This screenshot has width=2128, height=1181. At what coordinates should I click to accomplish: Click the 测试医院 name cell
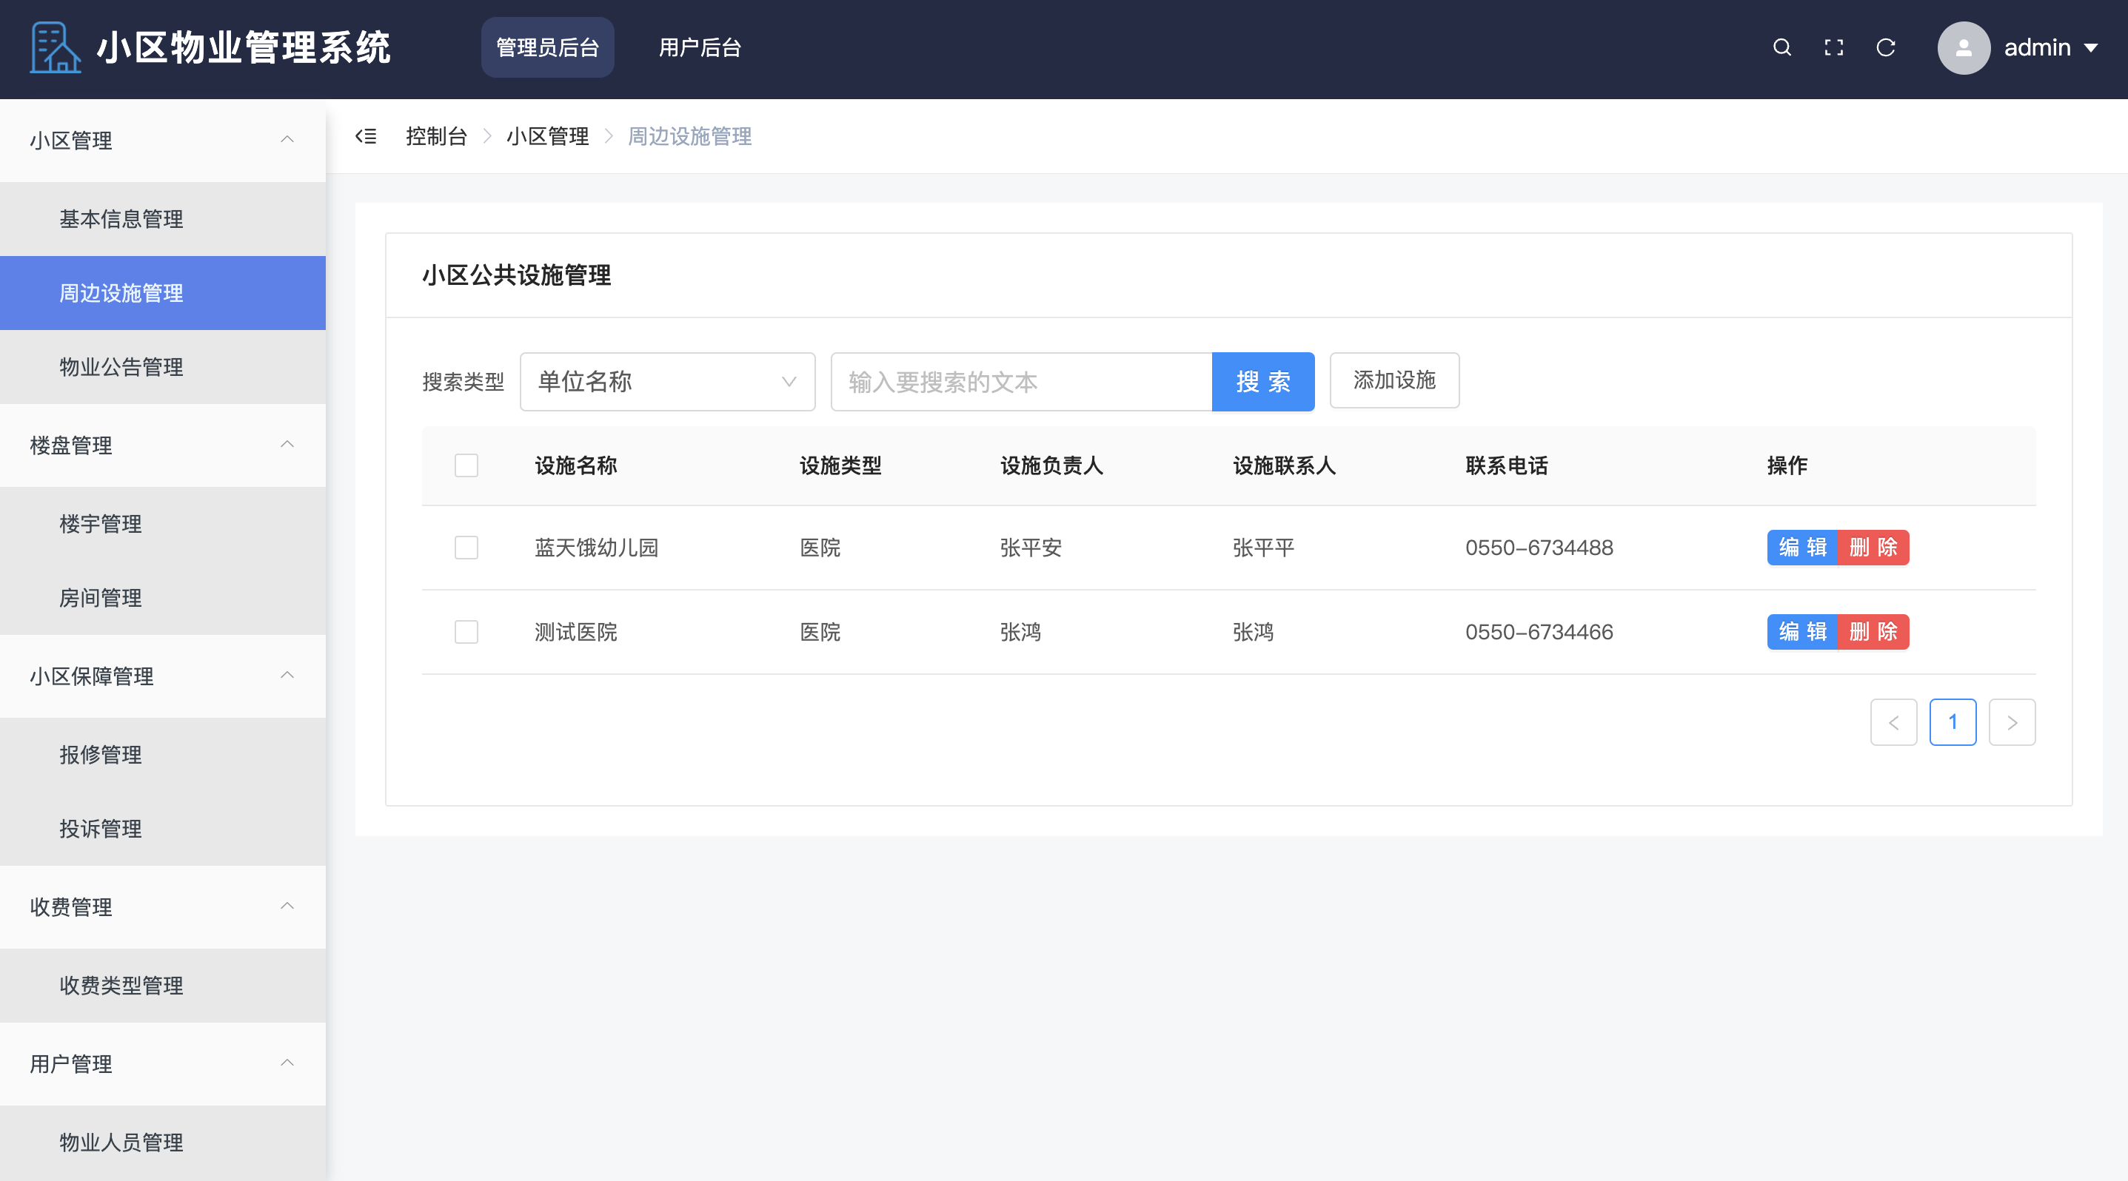click(576, 632)
